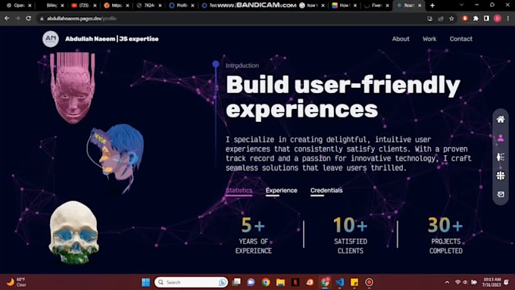The image size is (515, 290).
Task: Open the About link in the top navigation
Action: coord(401,39)
